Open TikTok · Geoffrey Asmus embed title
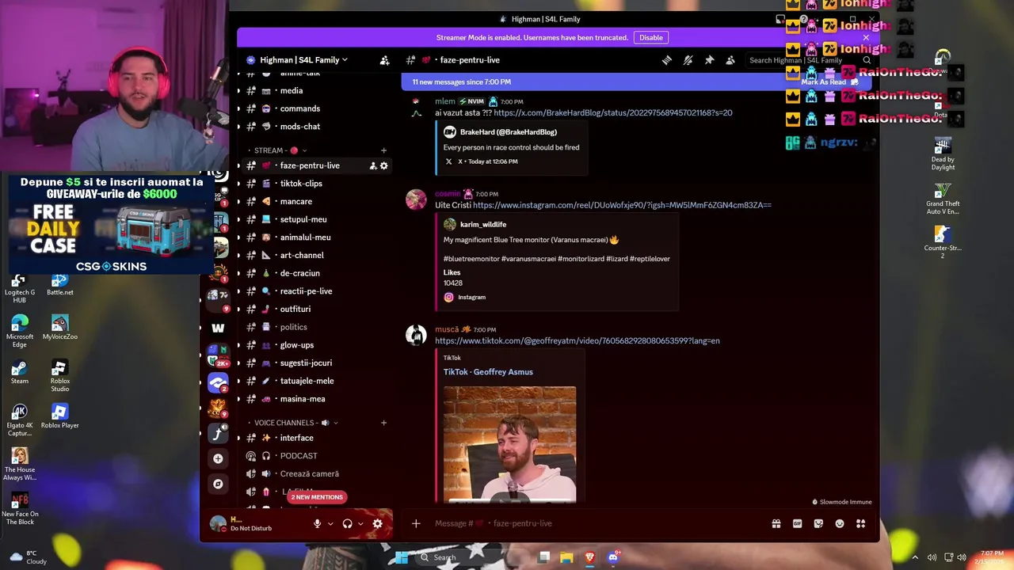The height and width of the screenshot is (570, 1014). 488,372
